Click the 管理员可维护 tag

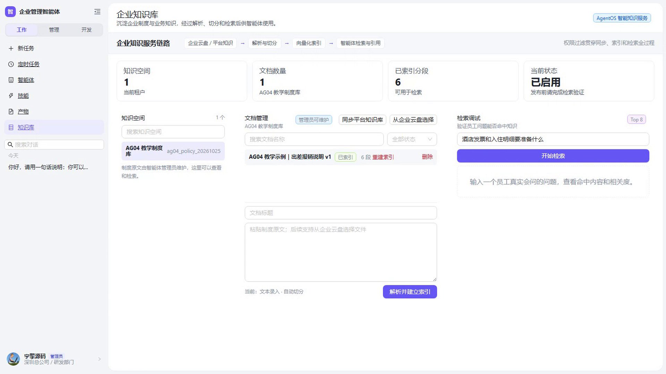tap(314, 120)
